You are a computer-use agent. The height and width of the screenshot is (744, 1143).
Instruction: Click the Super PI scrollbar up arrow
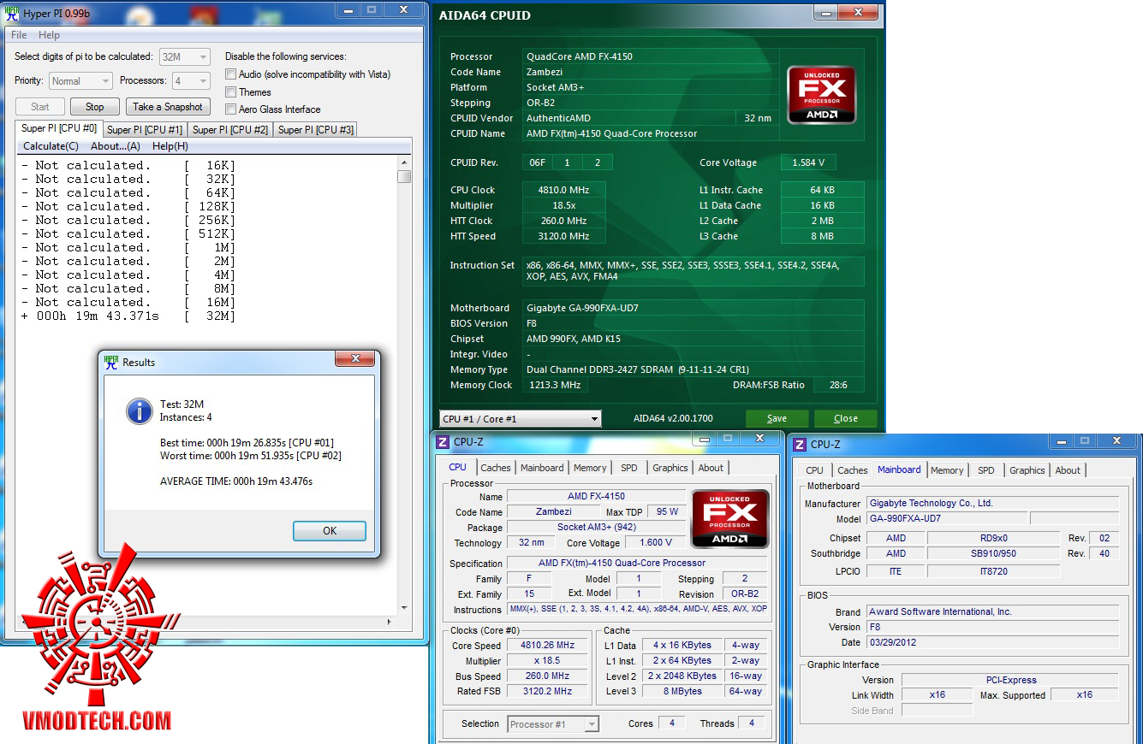click(404, 162)
